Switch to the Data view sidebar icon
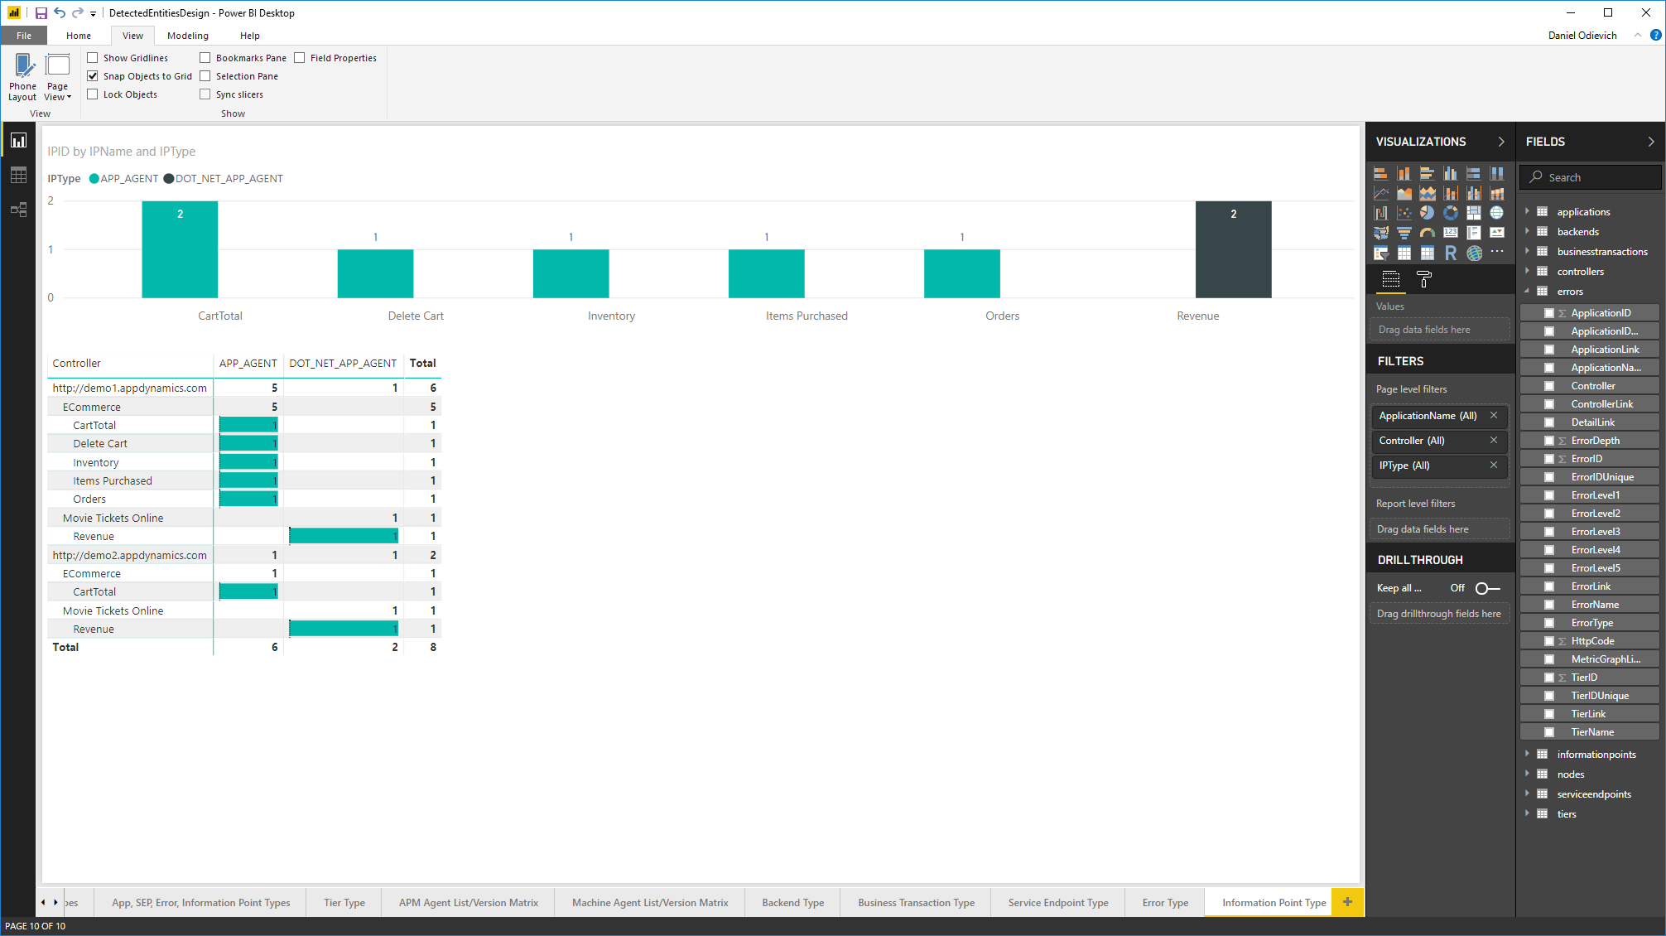Viewport: 1666px width, 936px height. [x=18, y=175]
